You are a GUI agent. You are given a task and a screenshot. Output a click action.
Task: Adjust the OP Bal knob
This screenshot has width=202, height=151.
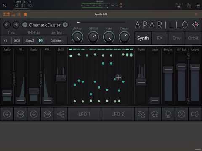93,37
